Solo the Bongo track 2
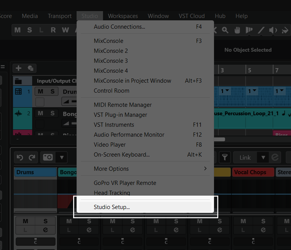Image resolution: width=291 pixels, height=250 pixels. pos(52,113)
